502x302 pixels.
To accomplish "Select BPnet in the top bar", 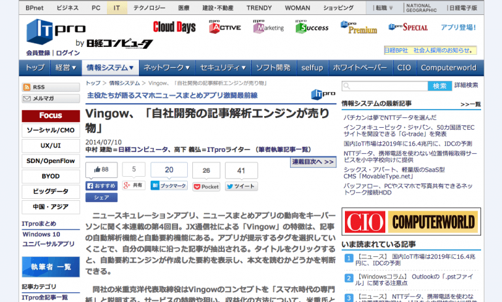I will pyautogui.click(x=35, y=8).
